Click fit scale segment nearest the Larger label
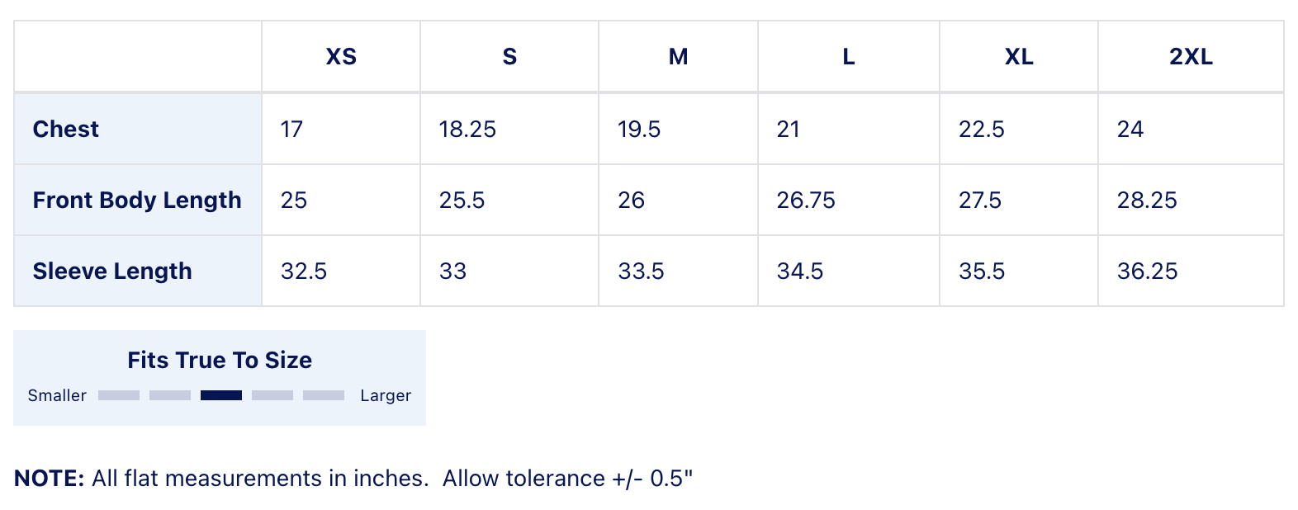 [x=324, y=395]
